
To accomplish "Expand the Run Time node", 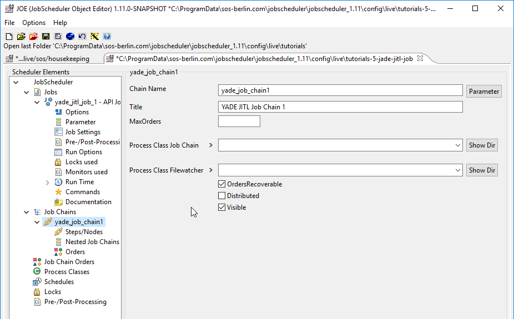I will tap(48, 183).
